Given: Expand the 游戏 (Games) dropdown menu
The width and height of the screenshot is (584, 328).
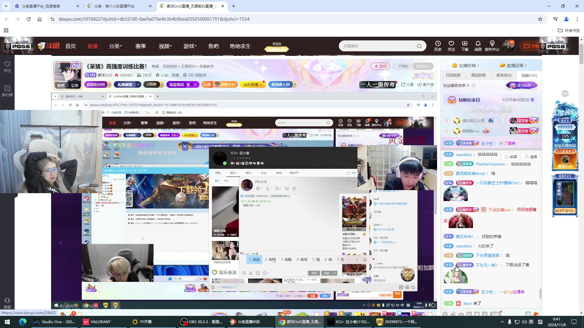Looking at the screenshot, I should pyautogui.click(x=190, y=46).
